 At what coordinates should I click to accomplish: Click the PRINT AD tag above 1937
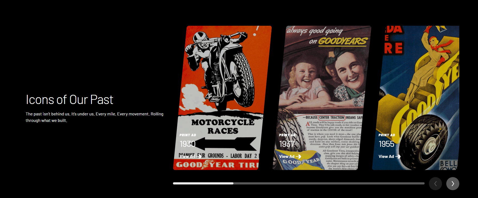point(287,135)
